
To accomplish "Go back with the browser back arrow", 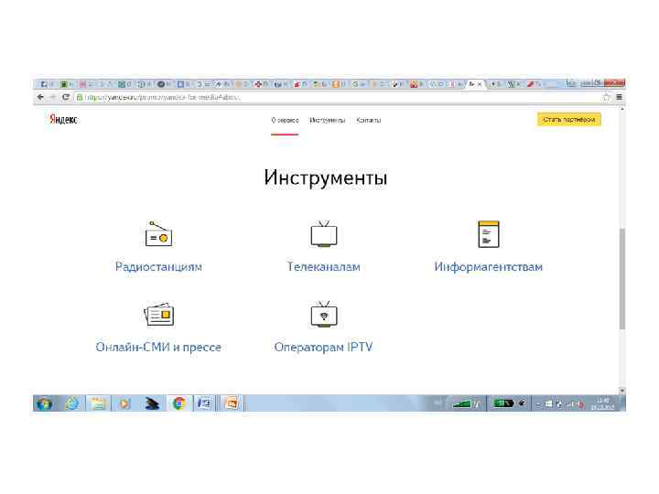I will (40, 97).
